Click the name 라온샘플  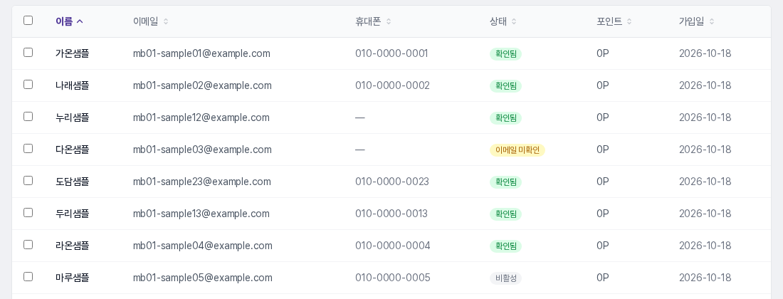(73, 245)
